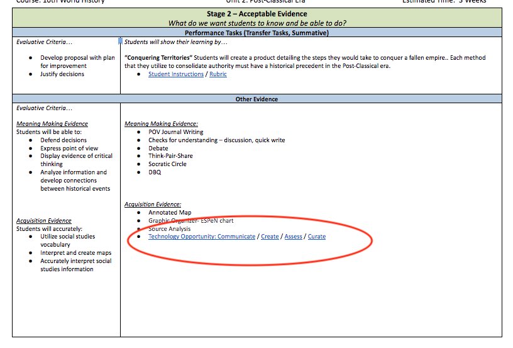Click 'Defend decisions' criteria item
513x348 pixels.
click(63, 140)
